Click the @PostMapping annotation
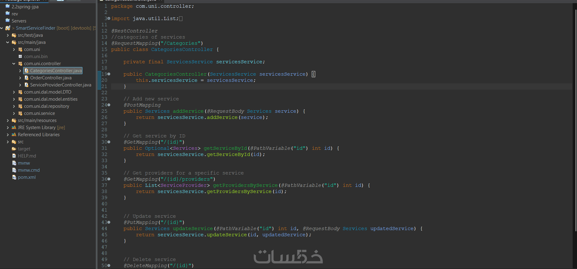The image size is (577, 269). pos(142,105)
